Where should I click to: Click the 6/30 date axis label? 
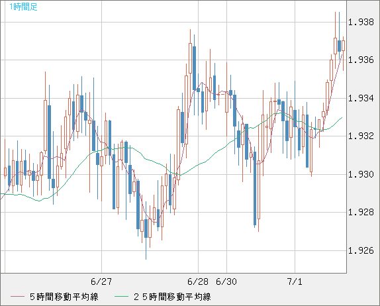point(226,281)
